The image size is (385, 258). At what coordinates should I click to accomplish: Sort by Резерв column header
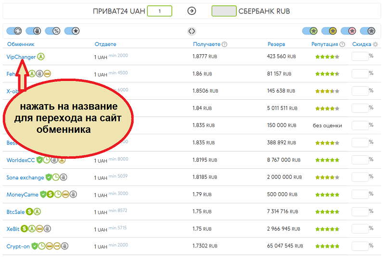click(276, 44)
